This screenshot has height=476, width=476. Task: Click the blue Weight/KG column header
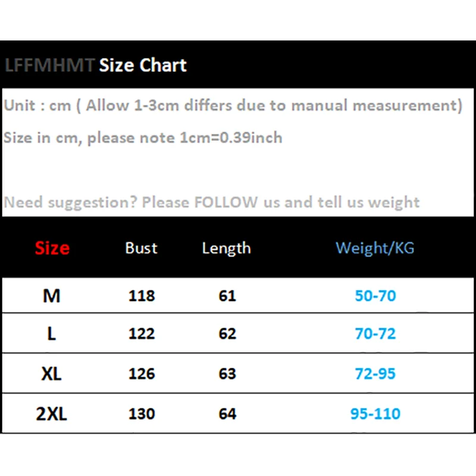[x=375, y=248]
